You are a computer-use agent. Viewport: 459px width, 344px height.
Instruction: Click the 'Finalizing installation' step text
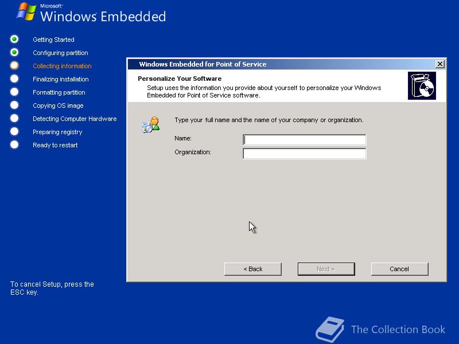click(x=61, y=79)
